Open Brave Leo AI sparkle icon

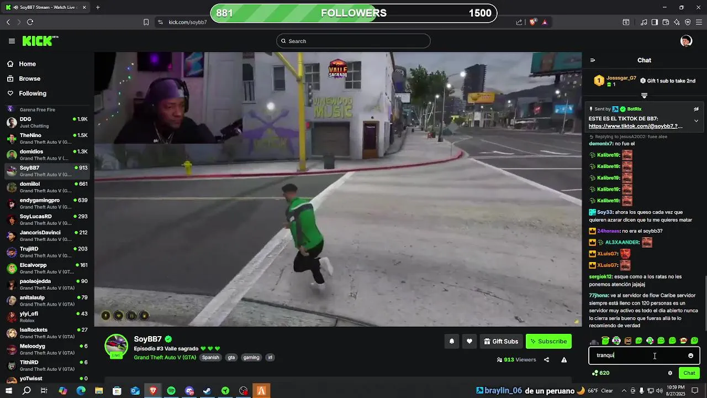pos(677,22)
